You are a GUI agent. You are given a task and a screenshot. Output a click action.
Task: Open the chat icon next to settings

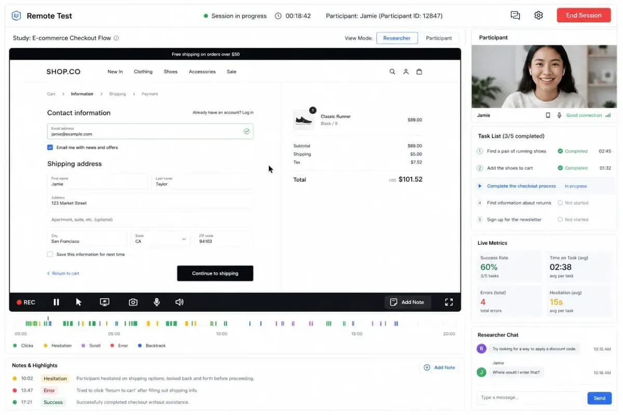tap(515, 16)
